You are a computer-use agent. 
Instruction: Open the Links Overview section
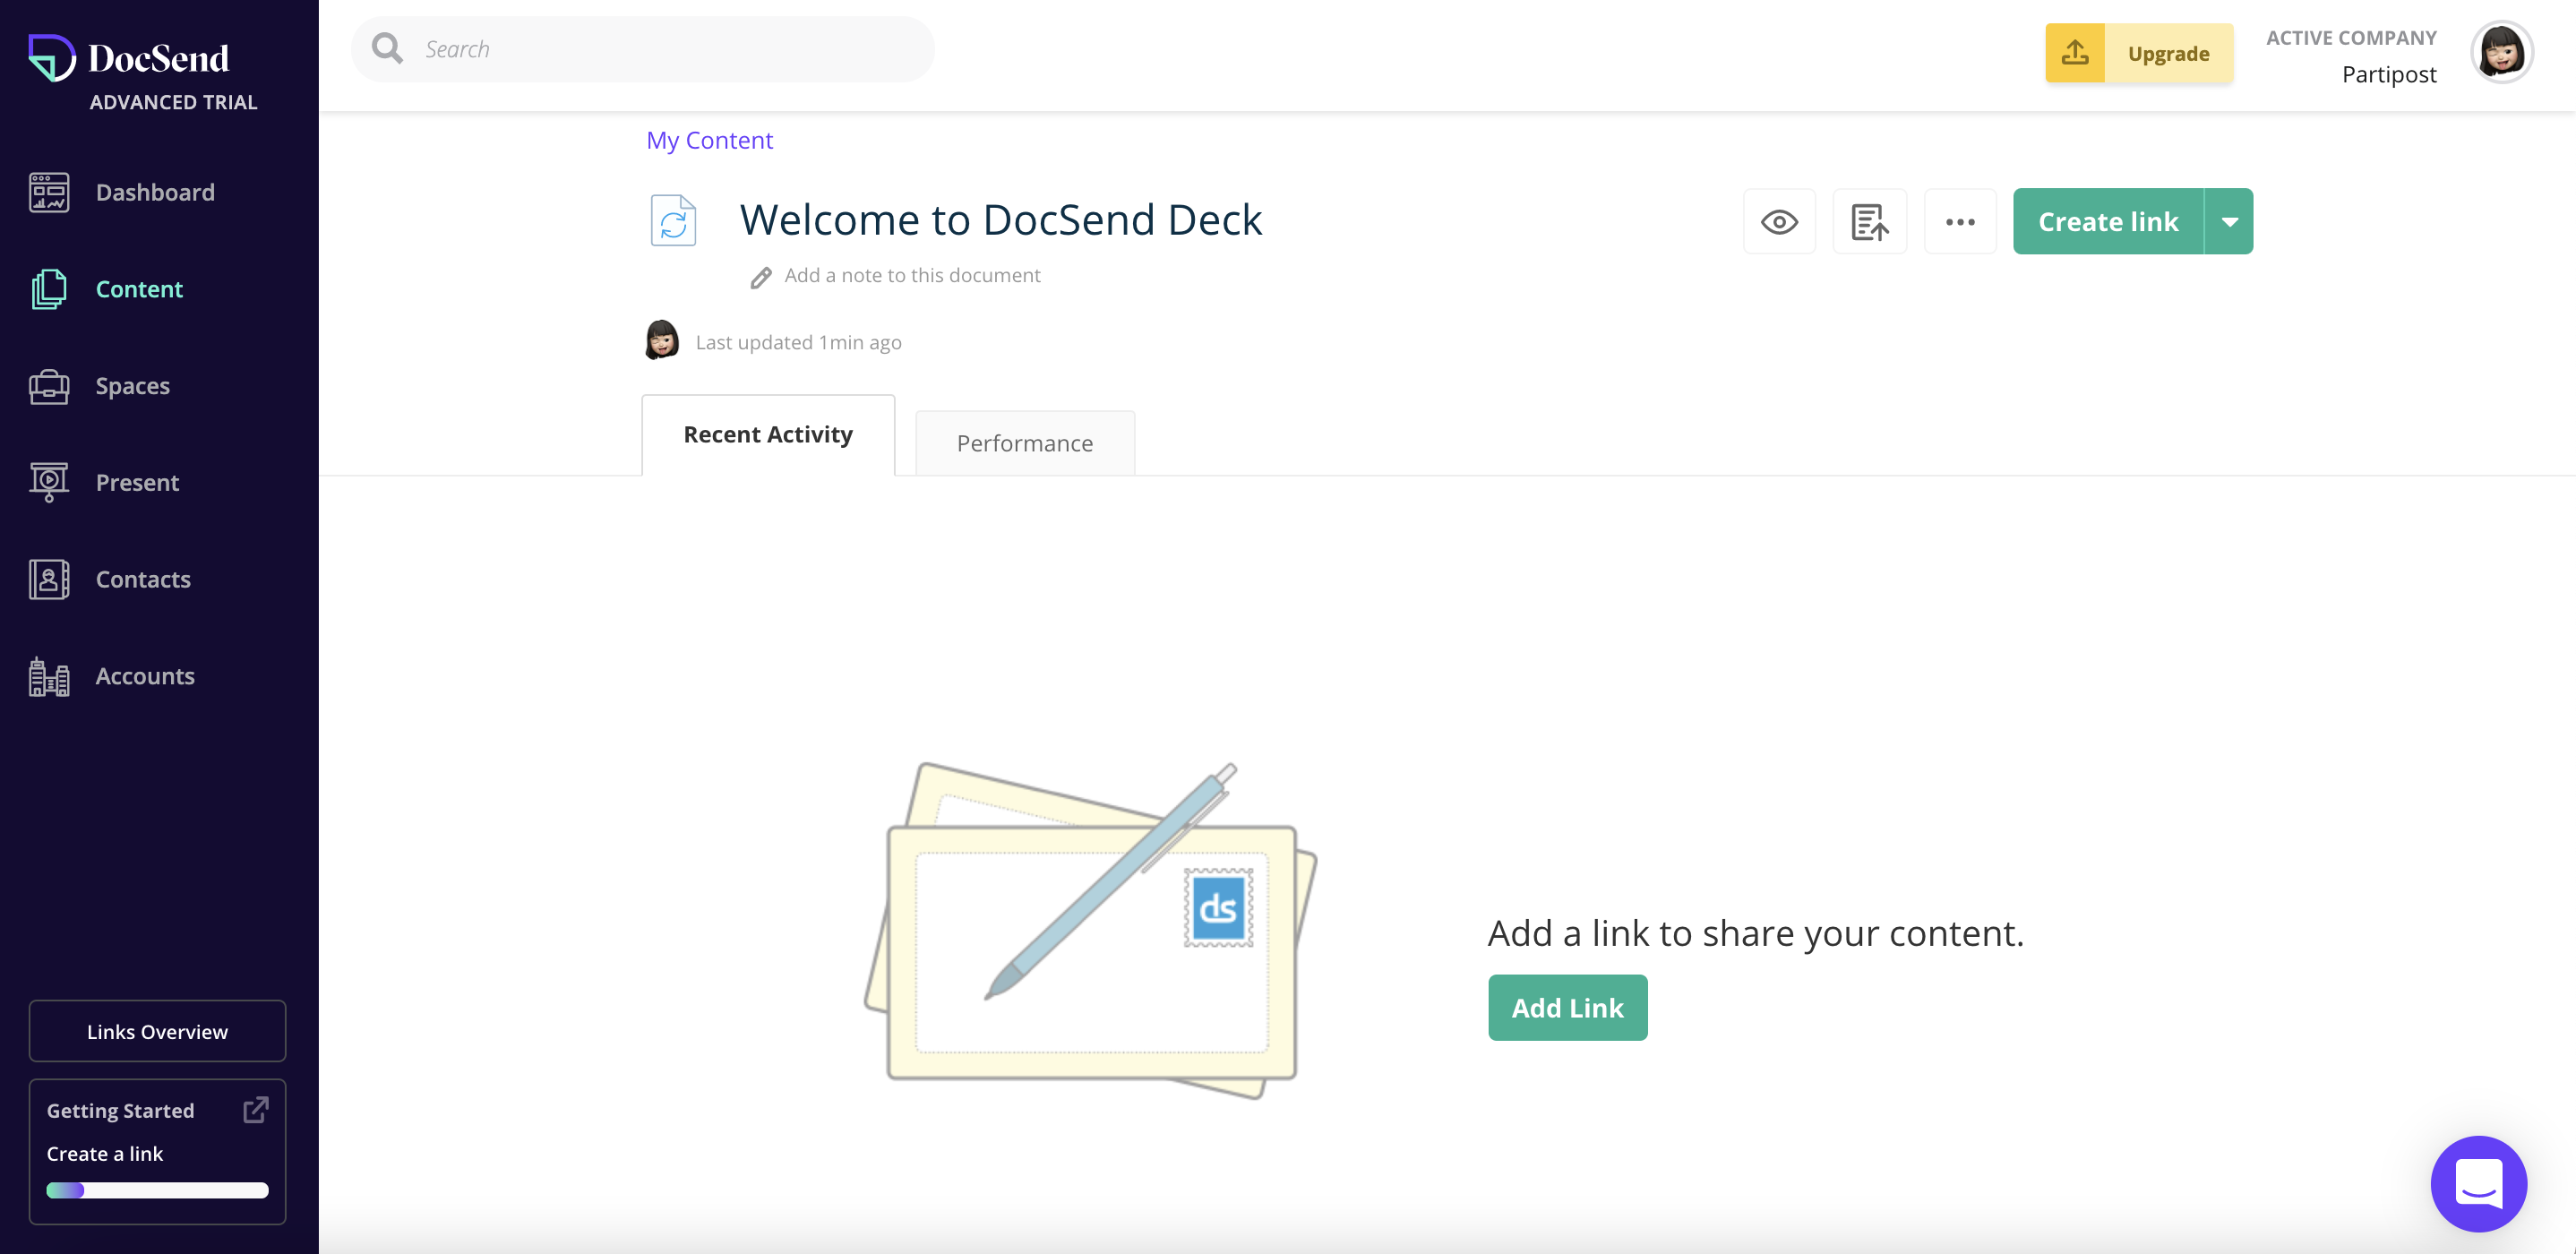tap(158, 1030)
